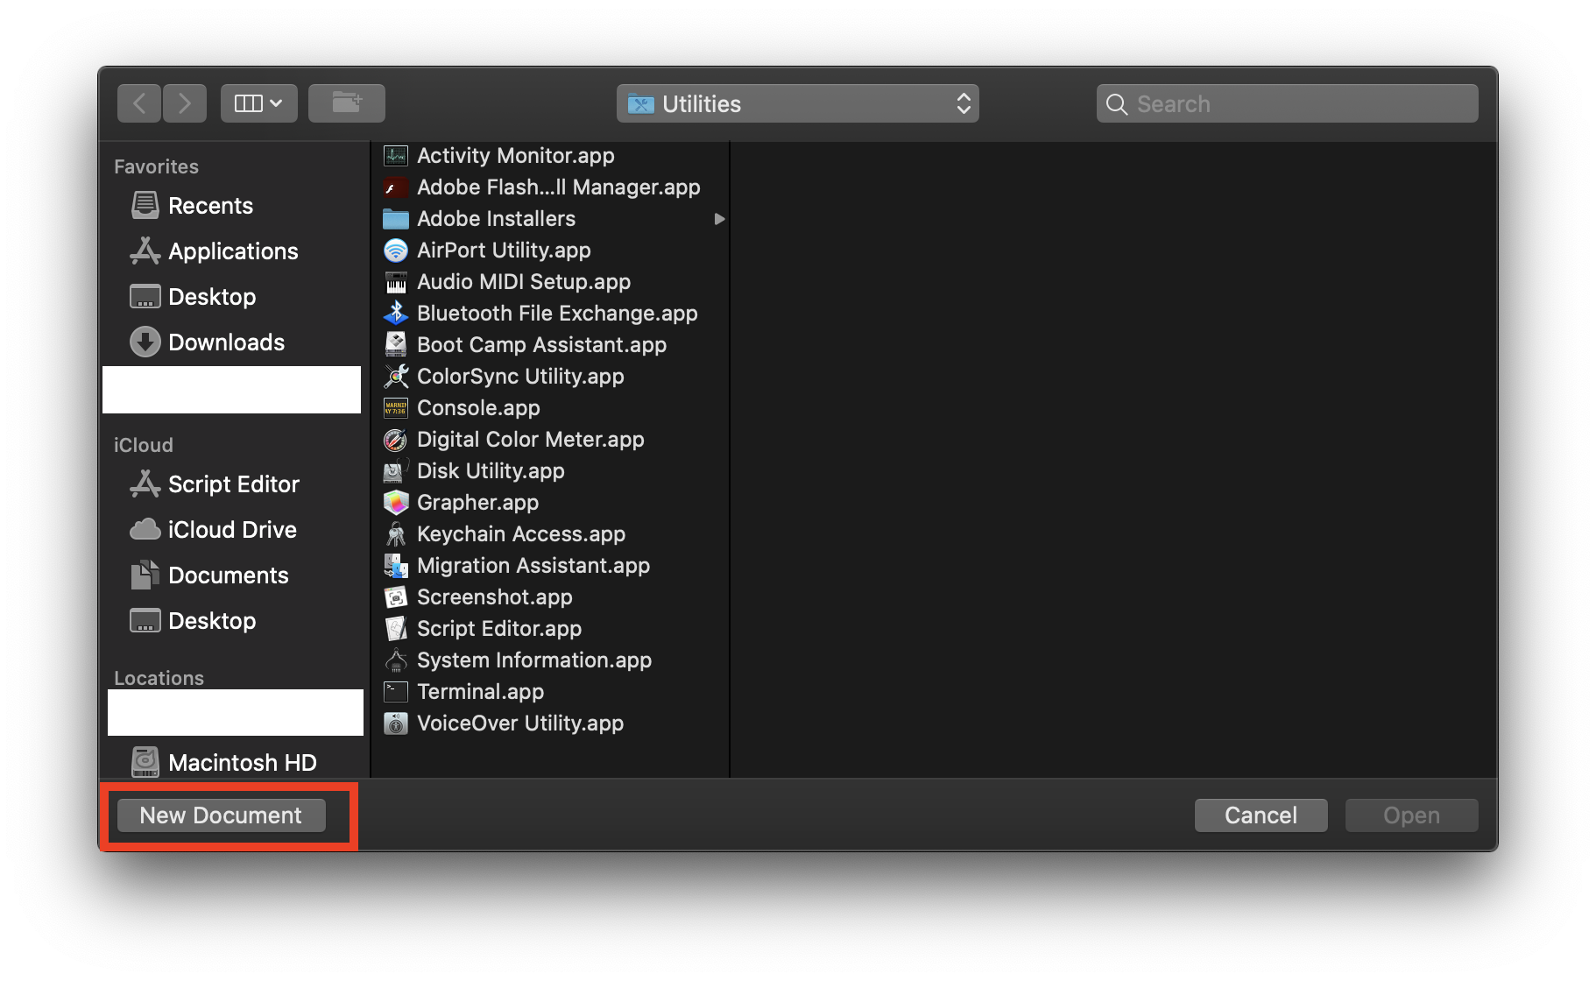Open iCloud Drive from the sidebar
This screenshot has width=1596, height=981.
click(x=231, y=529)
